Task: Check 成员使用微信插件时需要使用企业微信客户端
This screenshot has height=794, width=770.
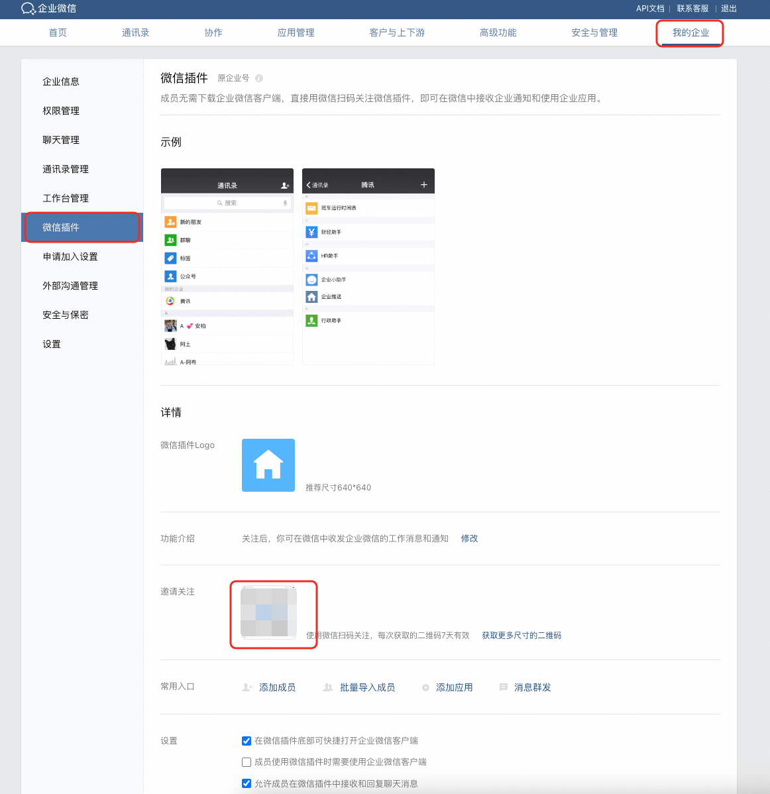Action: point(247,762)
